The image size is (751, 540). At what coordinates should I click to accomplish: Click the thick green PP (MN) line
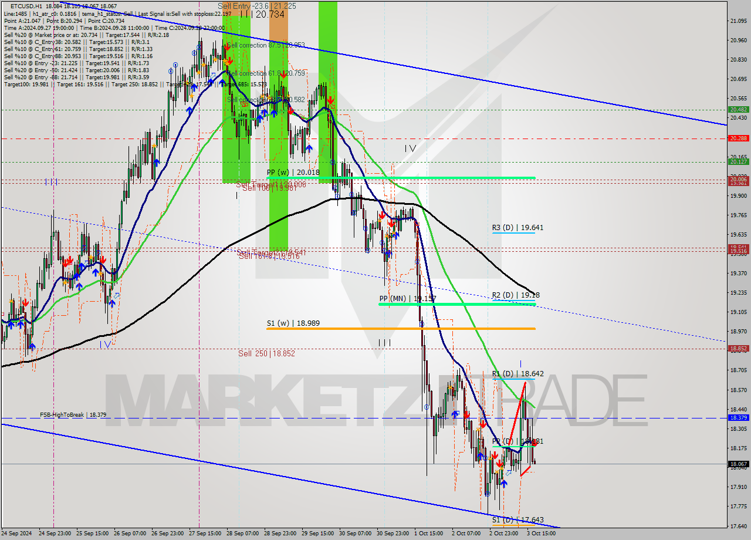[x=457, y=304]
